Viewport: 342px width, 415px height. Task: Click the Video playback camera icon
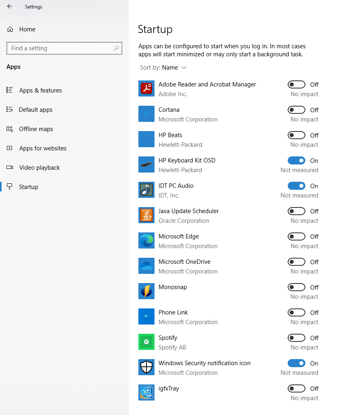(x=10, y=167)
